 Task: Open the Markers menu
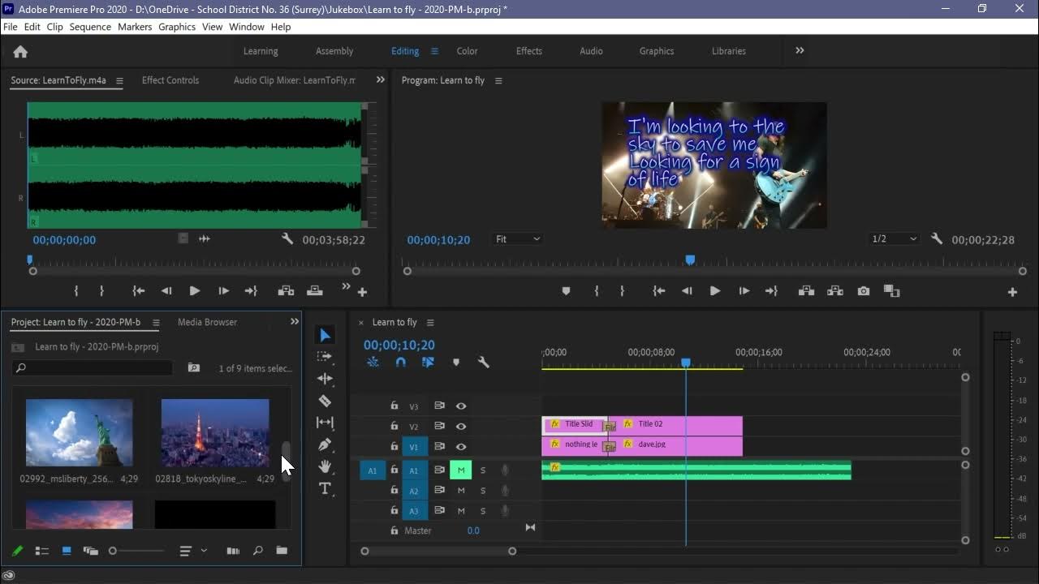pyautogui.click(x=135, y=27)
